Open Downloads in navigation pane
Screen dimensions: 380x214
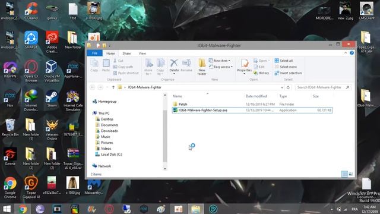point(107,131)
